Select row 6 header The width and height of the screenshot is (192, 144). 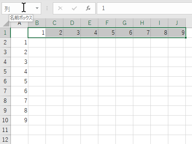[x=5, y=81]
